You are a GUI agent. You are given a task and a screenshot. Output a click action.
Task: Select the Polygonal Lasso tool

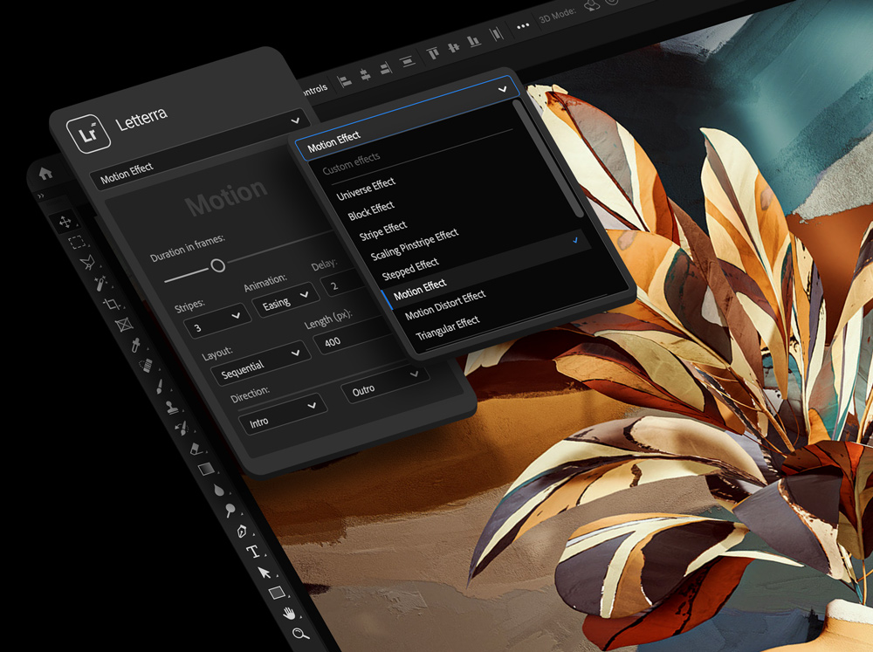(x=87, y=262)
